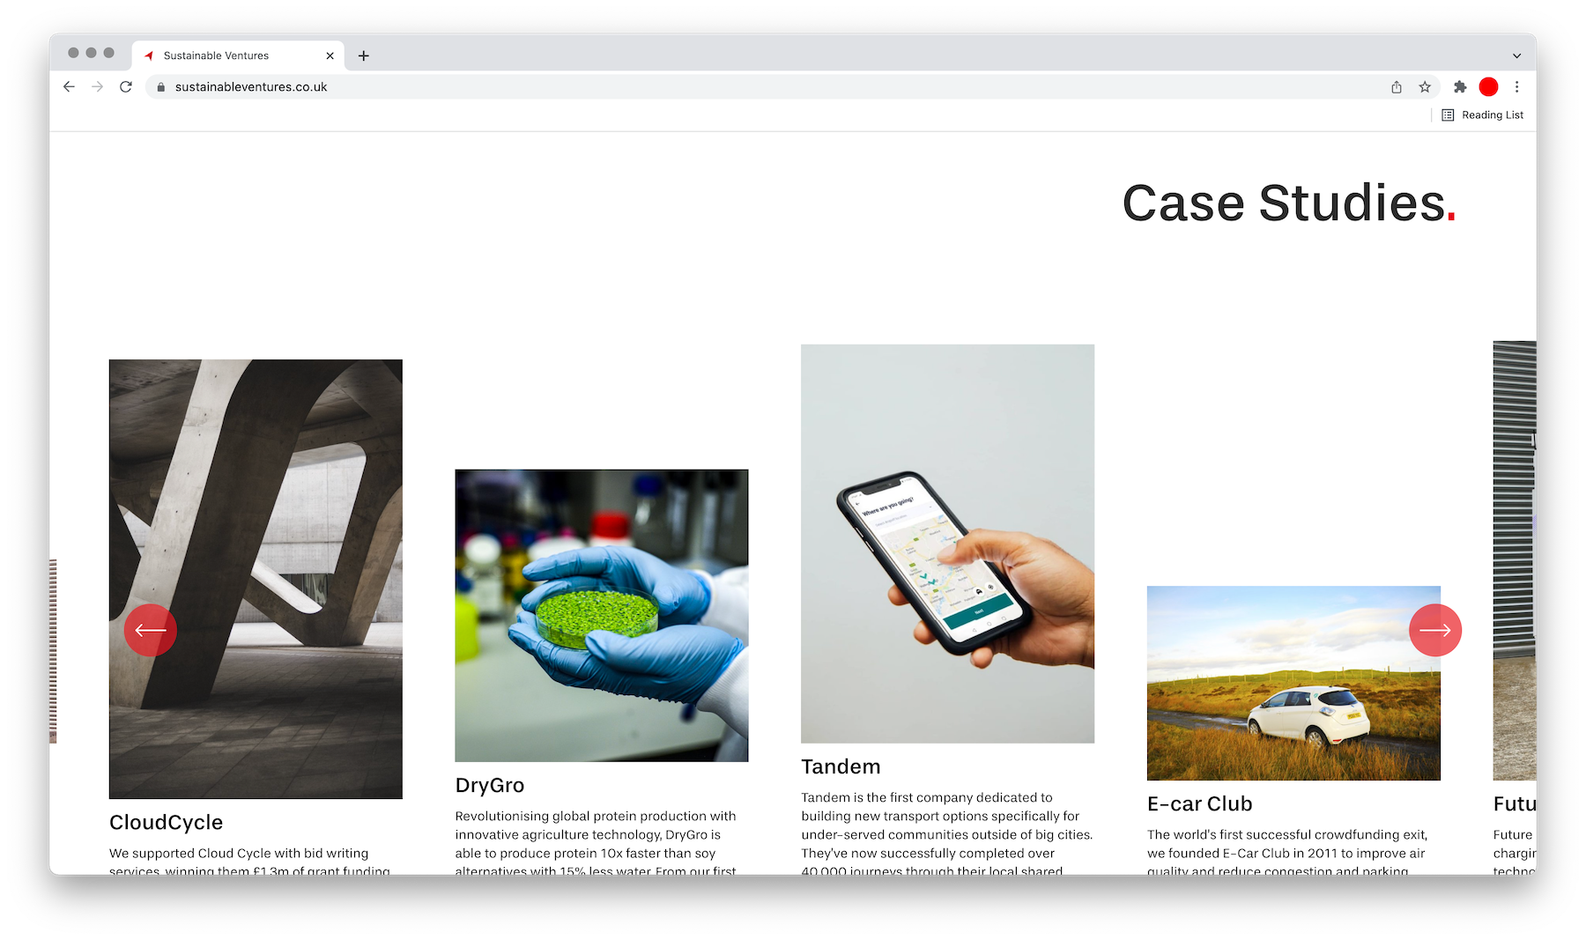Reload the page with refresh icon
The image size is (1586, 940).
tap(126, 86)
